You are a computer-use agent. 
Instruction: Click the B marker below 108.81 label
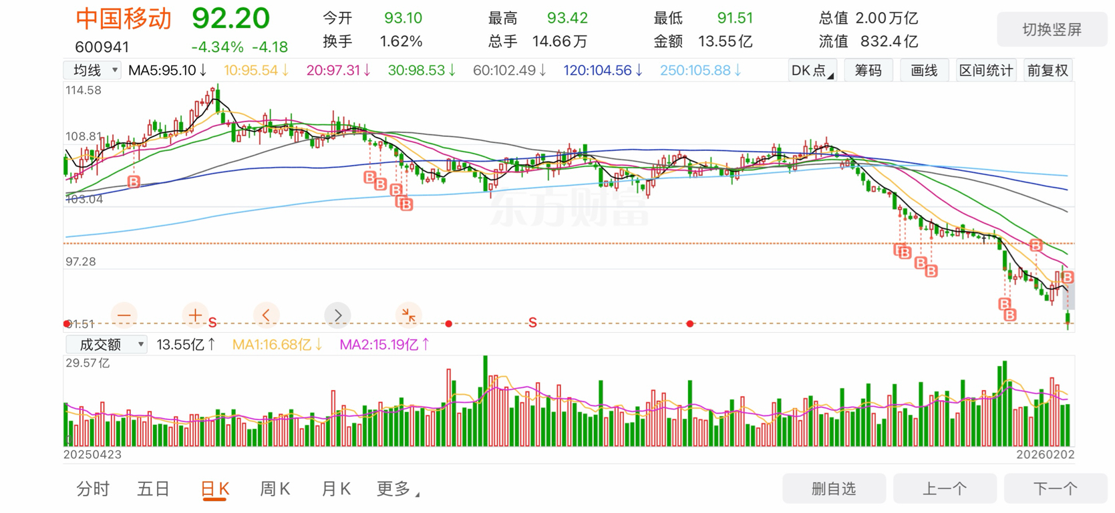(134, 182)
